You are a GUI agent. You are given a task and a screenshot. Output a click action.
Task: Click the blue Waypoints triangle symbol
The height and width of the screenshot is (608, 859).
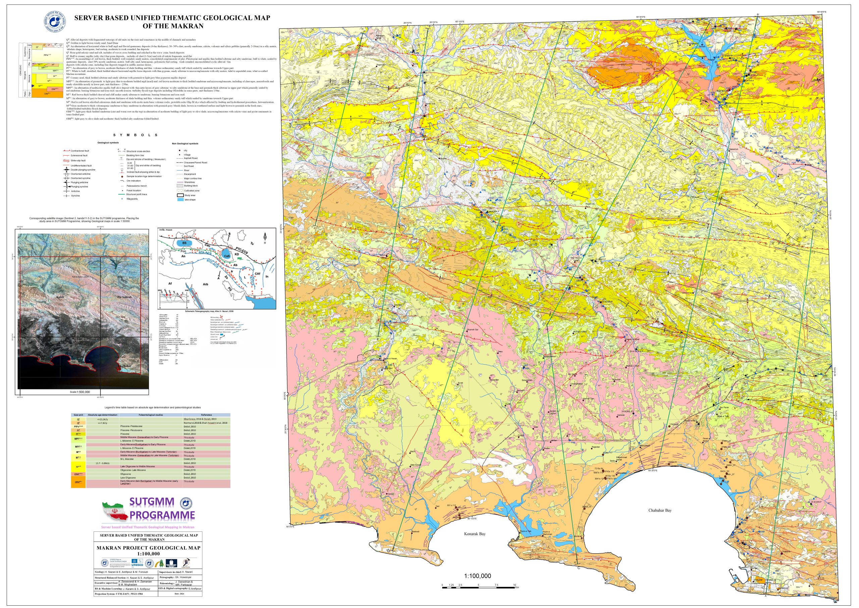pyautogui.click(x=122, y=199)
